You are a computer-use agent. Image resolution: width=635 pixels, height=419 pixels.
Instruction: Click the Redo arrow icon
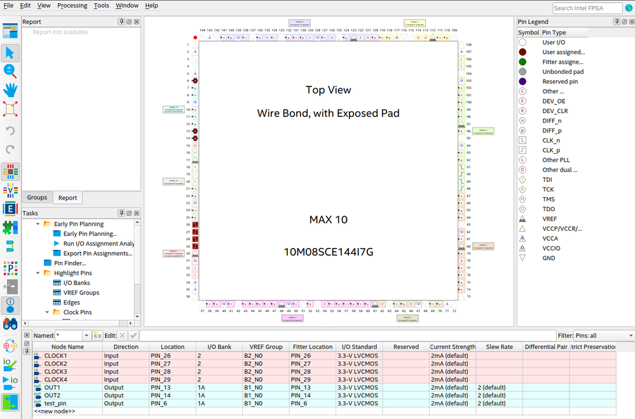click(x=10, y=149)
